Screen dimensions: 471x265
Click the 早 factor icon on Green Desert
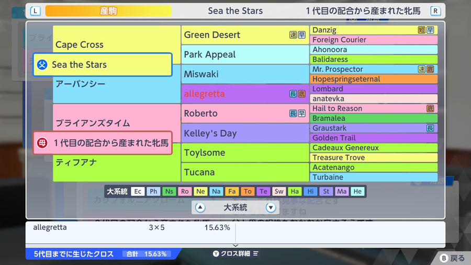301,35
